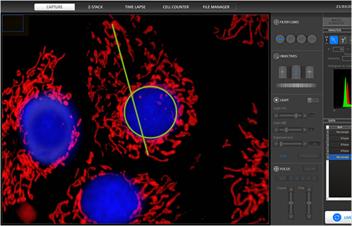Click the Light section icon
The image size is (352, 226).
[x=276, y=100]
